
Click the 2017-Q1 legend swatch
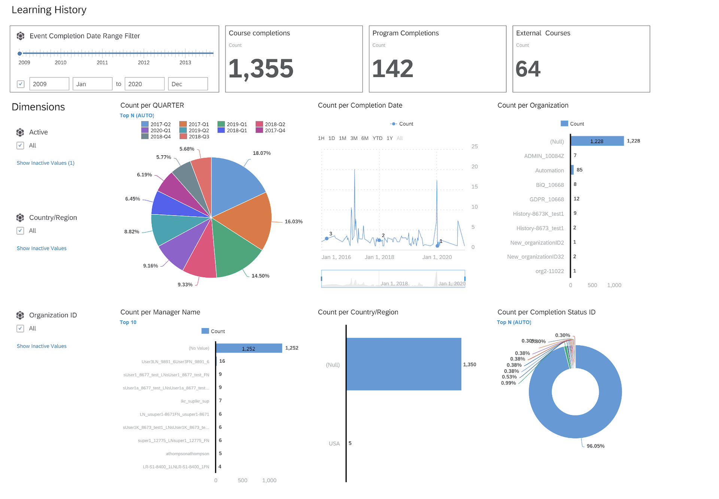[x=183, y=124]
